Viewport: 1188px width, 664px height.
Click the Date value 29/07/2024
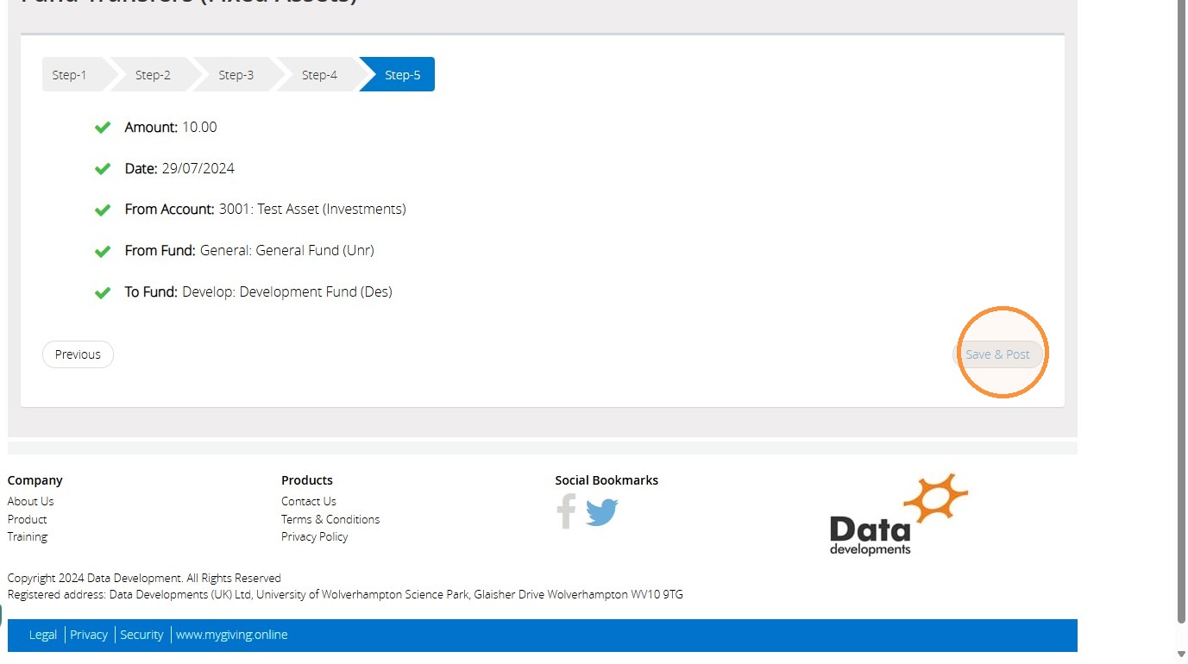(198, 168)
